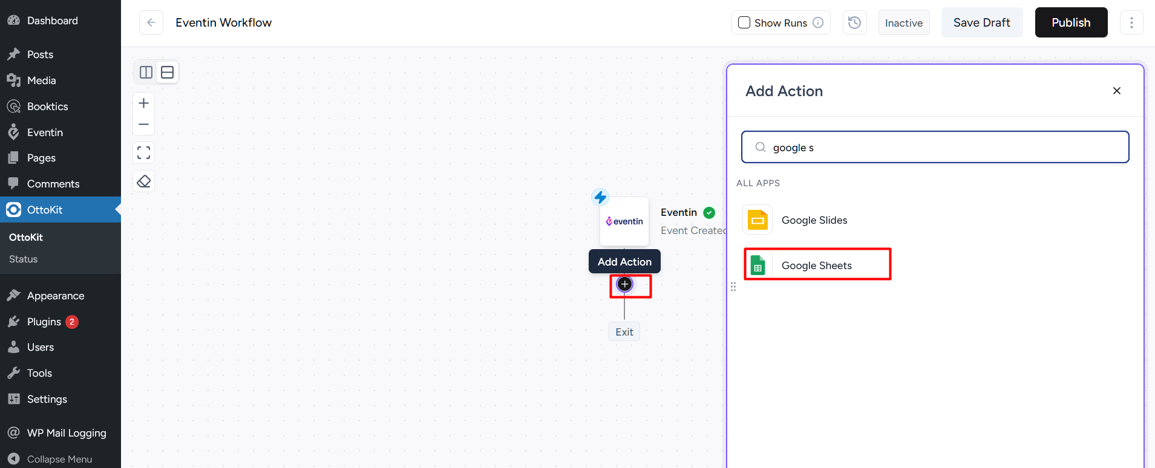Grab the panel drag handle dots
Viewport: 1155px width, 468px height.
(733, 287)
